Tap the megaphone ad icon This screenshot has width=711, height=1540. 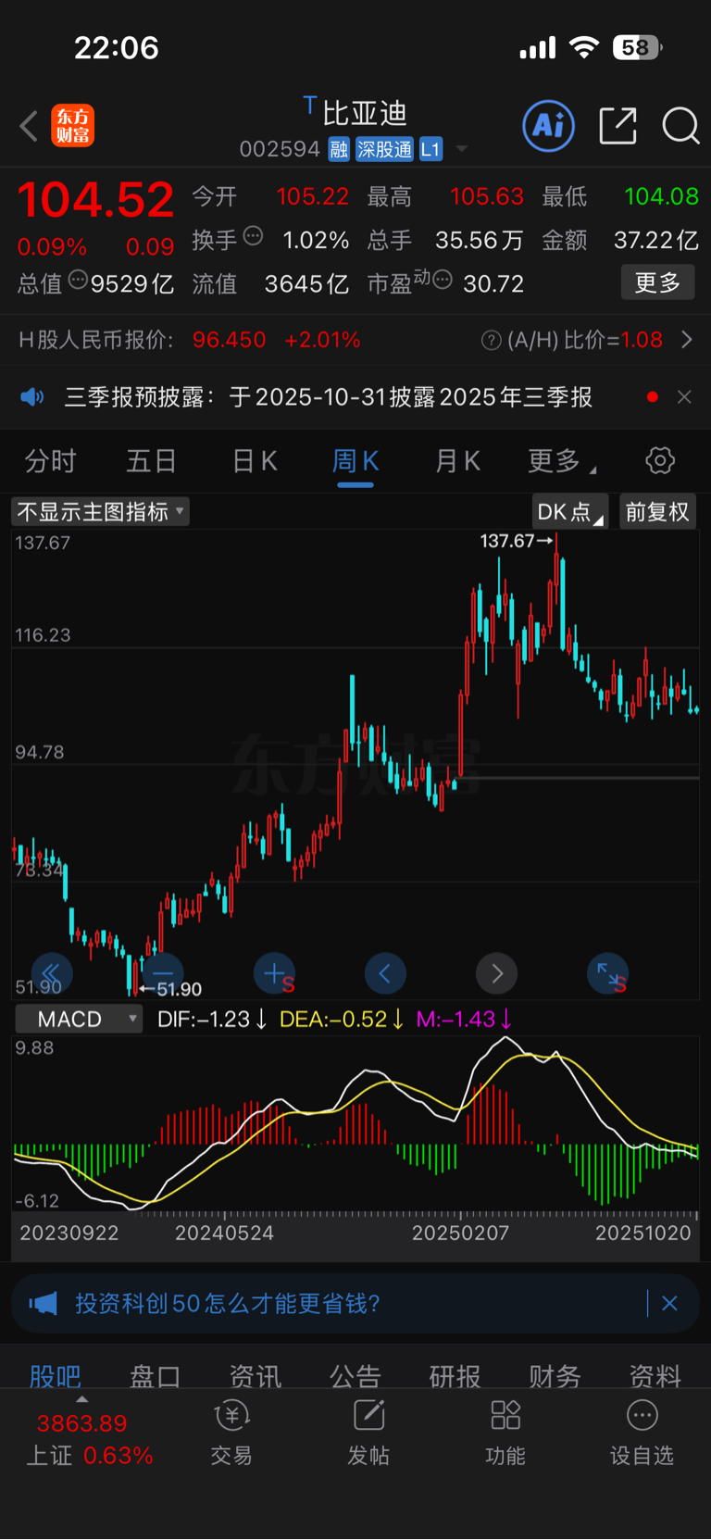pos(43,1304)
